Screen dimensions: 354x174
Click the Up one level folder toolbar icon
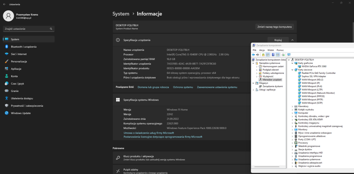tap(263, 55)
